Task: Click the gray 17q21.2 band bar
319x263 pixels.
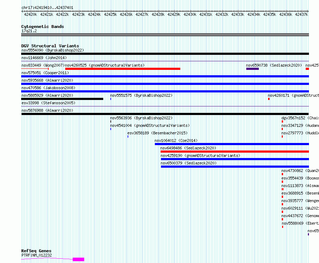Action: [165, 35]
